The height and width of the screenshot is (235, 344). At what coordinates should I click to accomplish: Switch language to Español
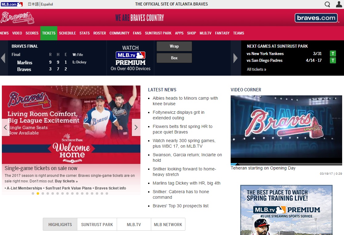(x=47, y=4)
